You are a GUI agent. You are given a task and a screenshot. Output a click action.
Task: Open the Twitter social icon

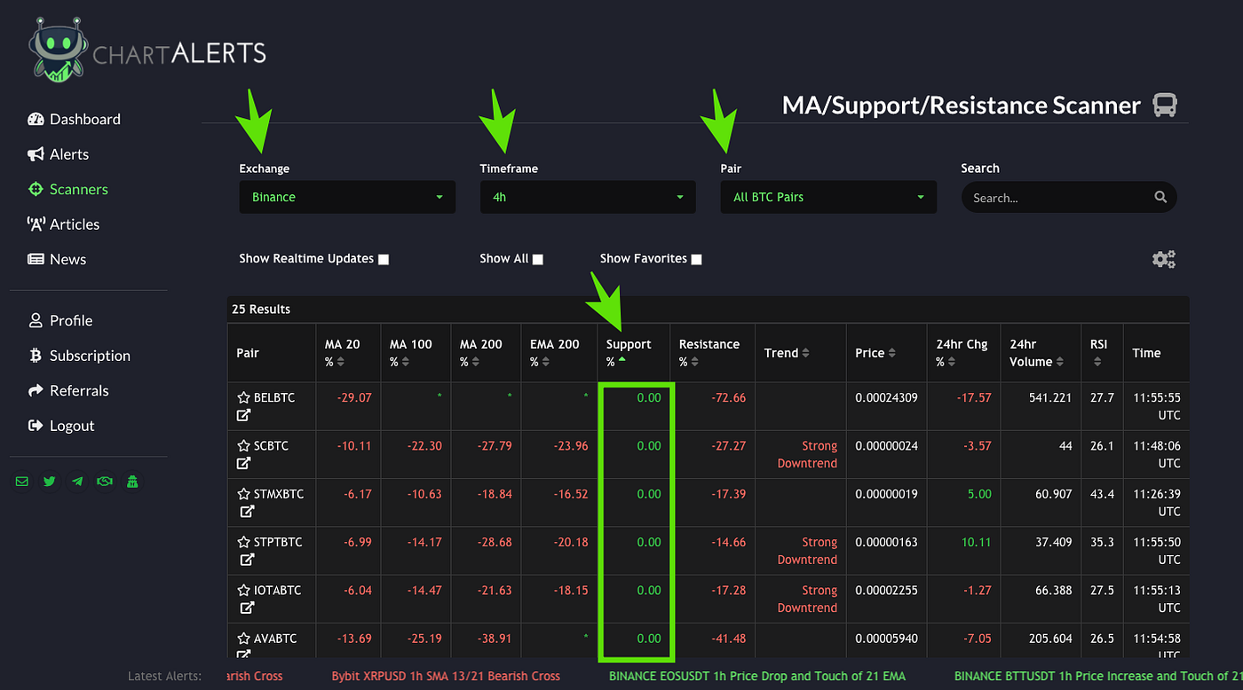tap(50, 482)
